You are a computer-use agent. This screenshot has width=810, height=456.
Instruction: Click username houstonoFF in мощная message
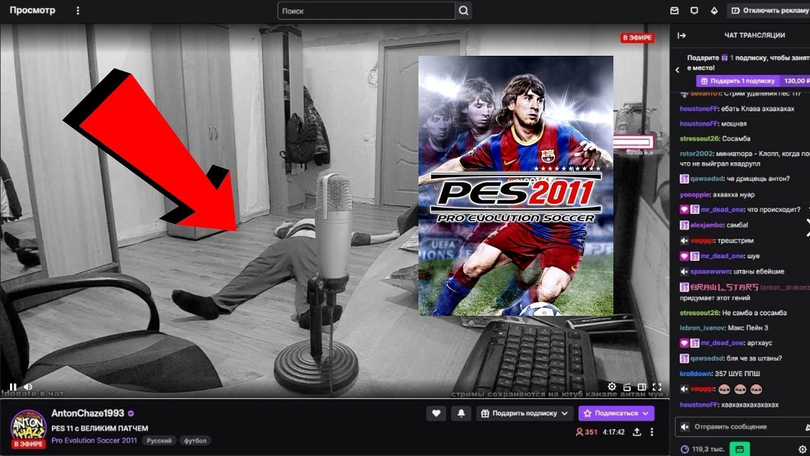pos(699,124)
